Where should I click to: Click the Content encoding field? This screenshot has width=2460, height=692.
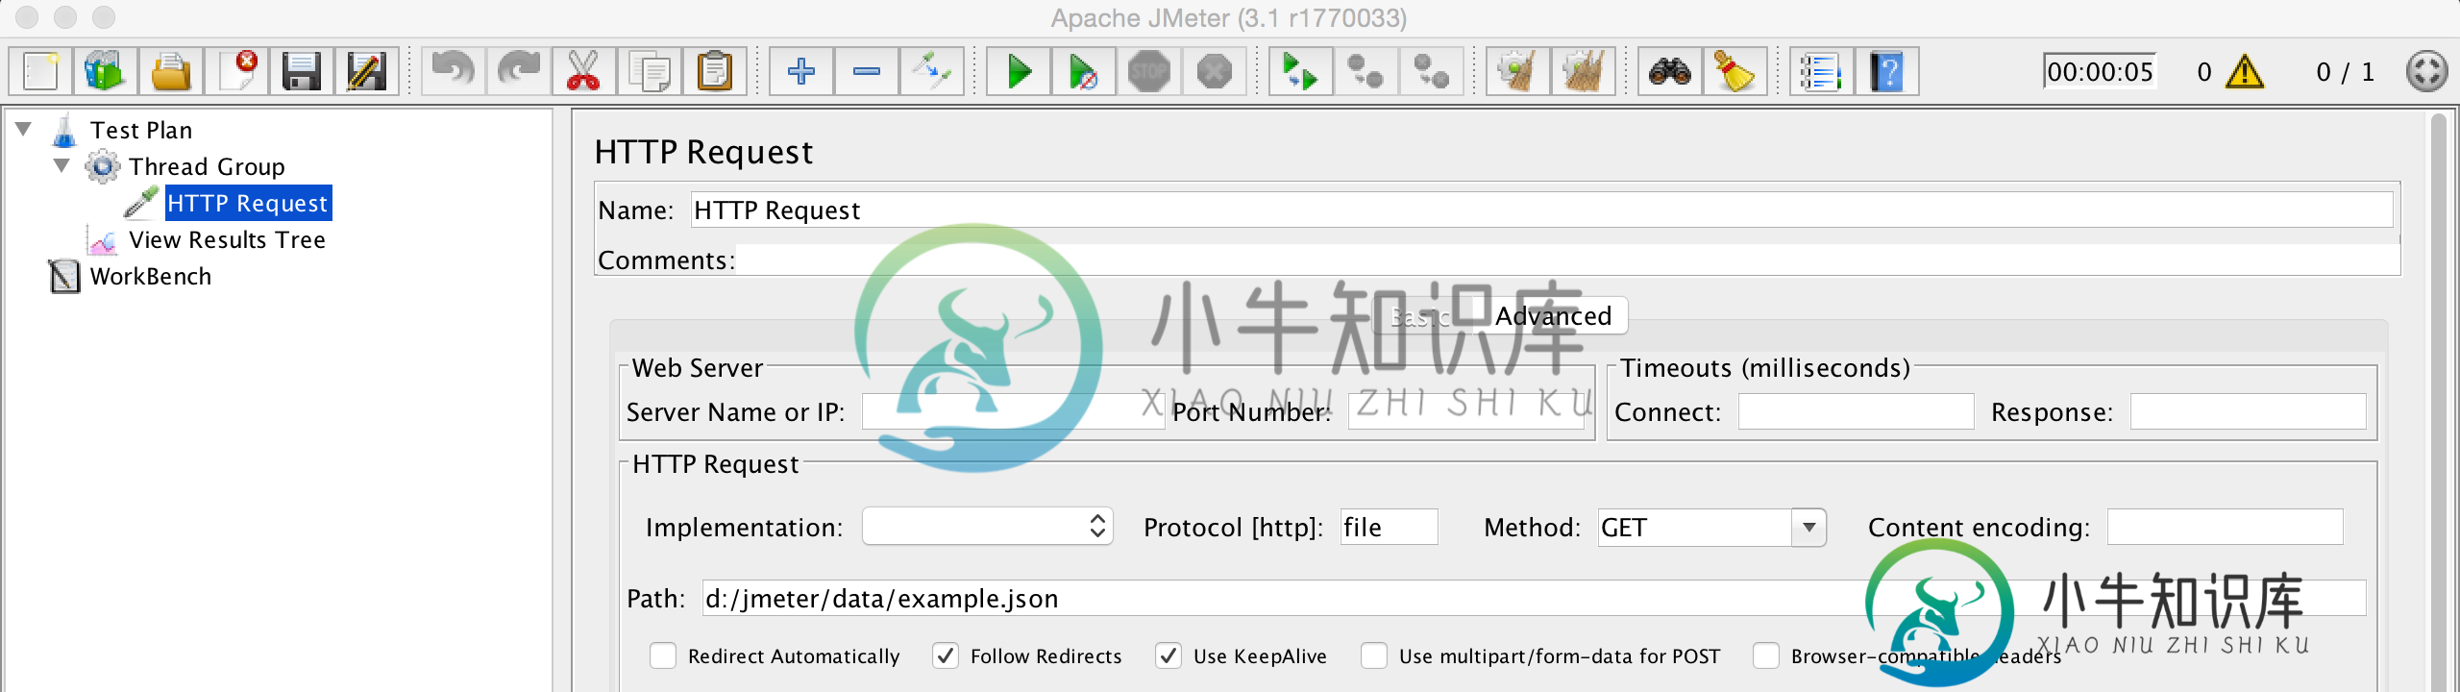[2225, 527]
